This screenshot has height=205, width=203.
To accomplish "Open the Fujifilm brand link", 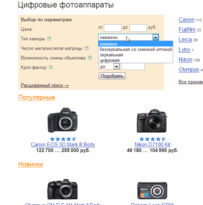I will tap(187, 29).
